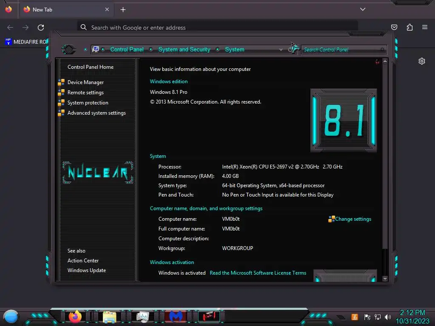Image resolution: width=435 pixels, height=326 pixels.
Task: Reload the page in Firefox
Action: click(41, 28)
